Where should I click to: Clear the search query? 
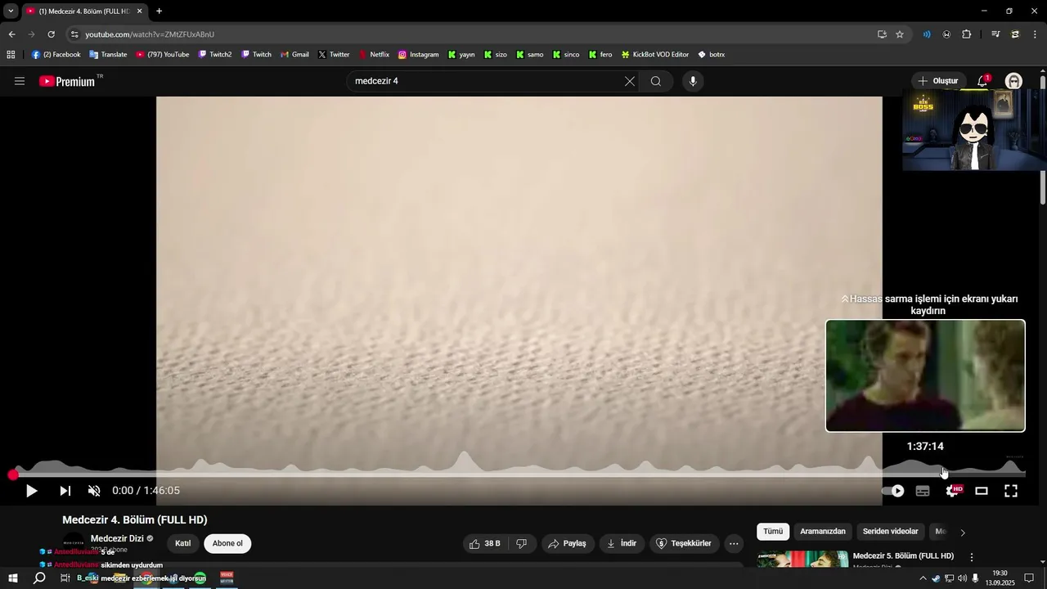tap(629, 81)
